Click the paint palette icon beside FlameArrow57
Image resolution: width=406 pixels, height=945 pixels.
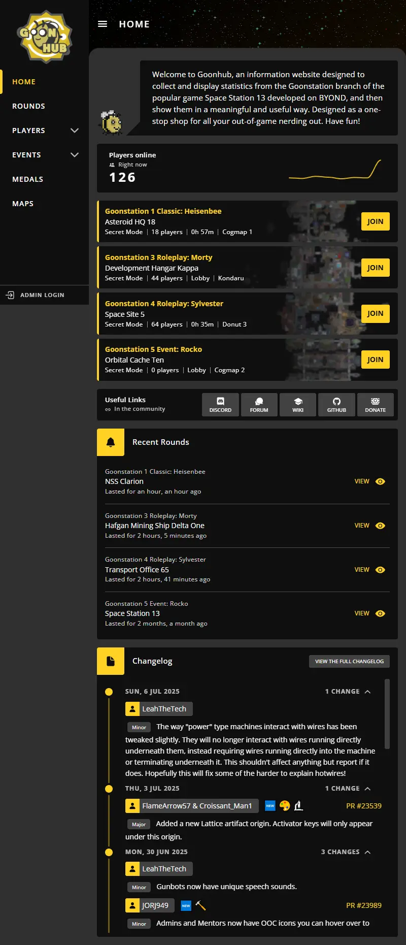[x=285, y=806]
